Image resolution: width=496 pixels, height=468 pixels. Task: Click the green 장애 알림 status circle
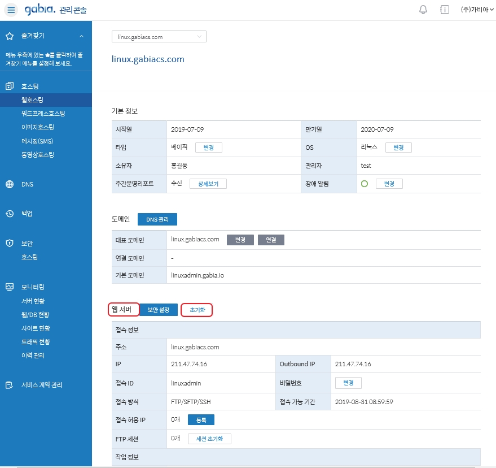point(365,184)
